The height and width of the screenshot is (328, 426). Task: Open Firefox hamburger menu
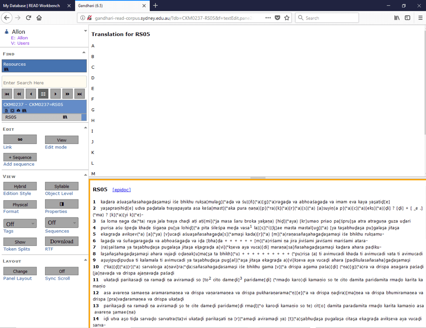420,18
